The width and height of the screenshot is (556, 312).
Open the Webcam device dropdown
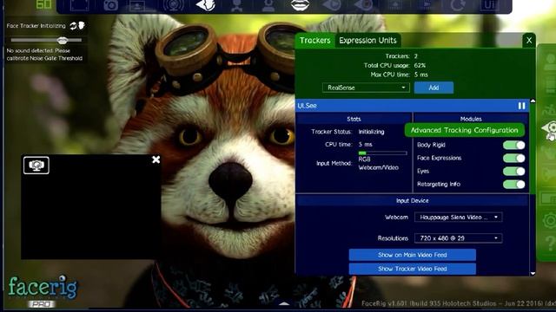(x=458, y=218)
